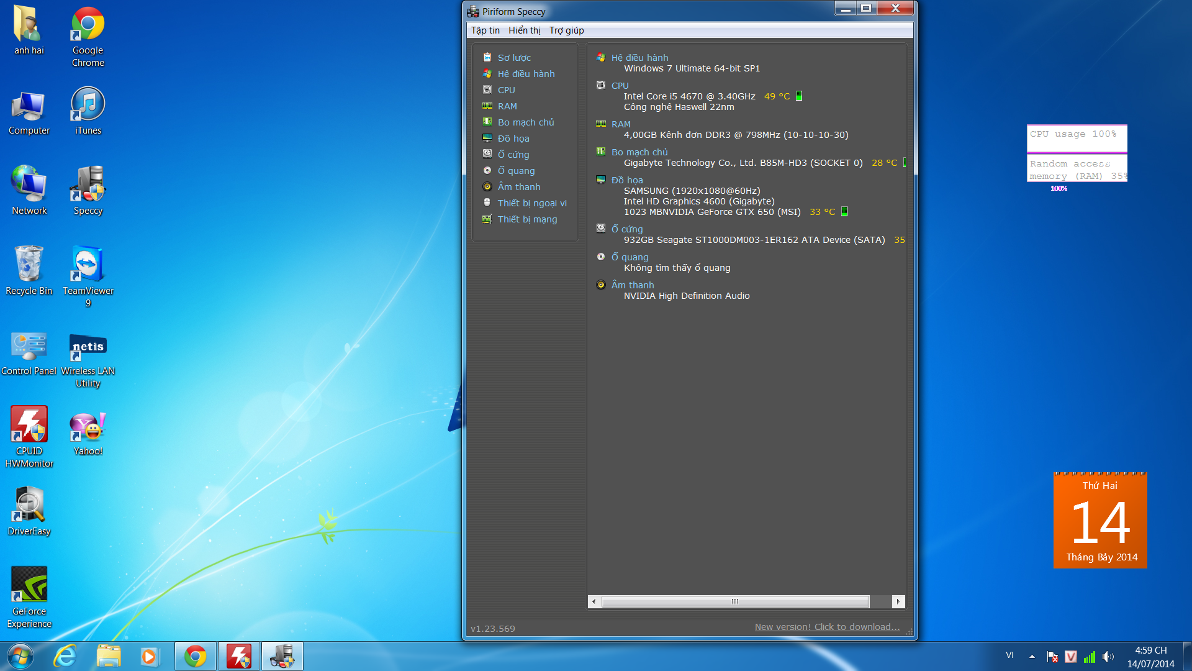Click the RAM heading link in summary panel
Screen dimensions: 1192x671
(x=621, y=124)
